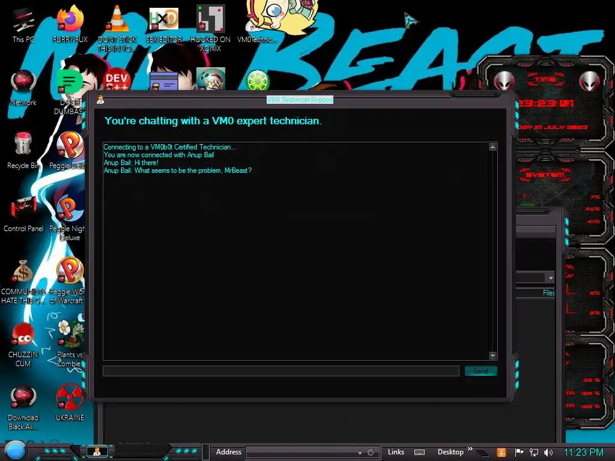Launch the Plants vs Zombies icon

(x=70, y=345)
